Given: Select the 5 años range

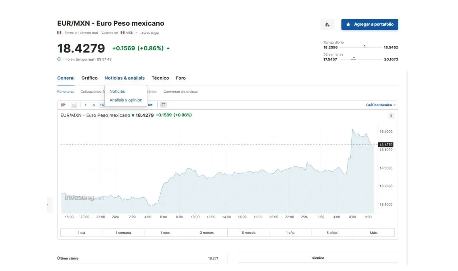Looking at the screenshot, I should tap(332, 233).
